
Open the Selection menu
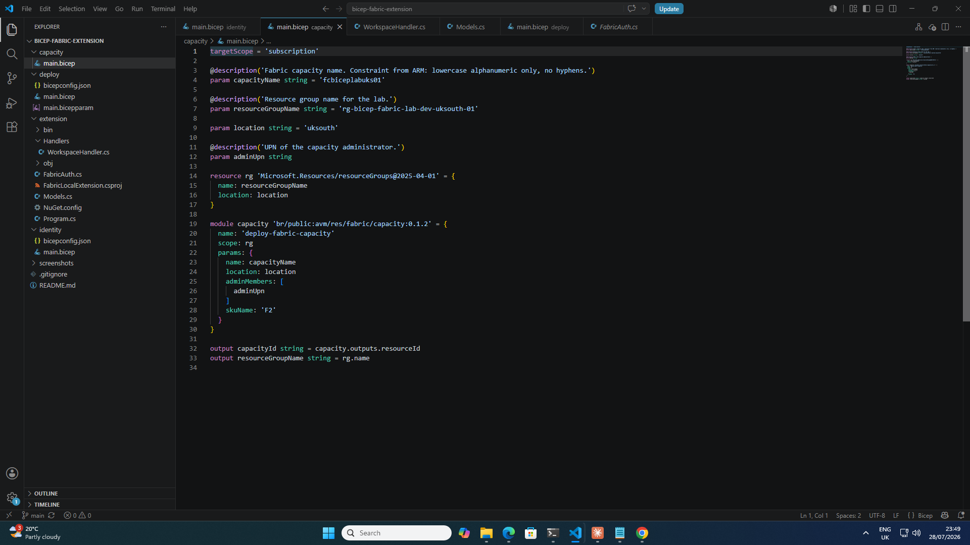[71, 9]
